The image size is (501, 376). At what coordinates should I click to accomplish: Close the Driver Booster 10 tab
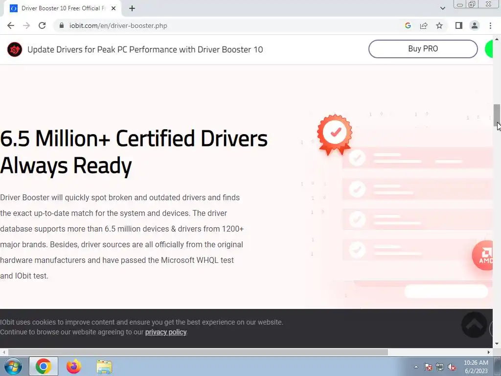[114, 8]
